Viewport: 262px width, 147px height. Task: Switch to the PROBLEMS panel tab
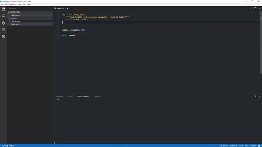pyautogui.click(x=59, y=96)
